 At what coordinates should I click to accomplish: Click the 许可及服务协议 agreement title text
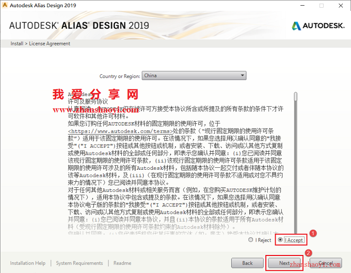pyautogui.click(x=88, y=102)
